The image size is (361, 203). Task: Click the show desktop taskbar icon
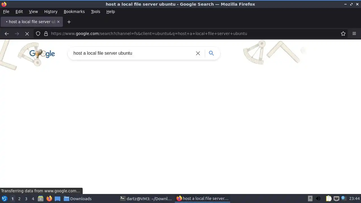pos(58,199)
